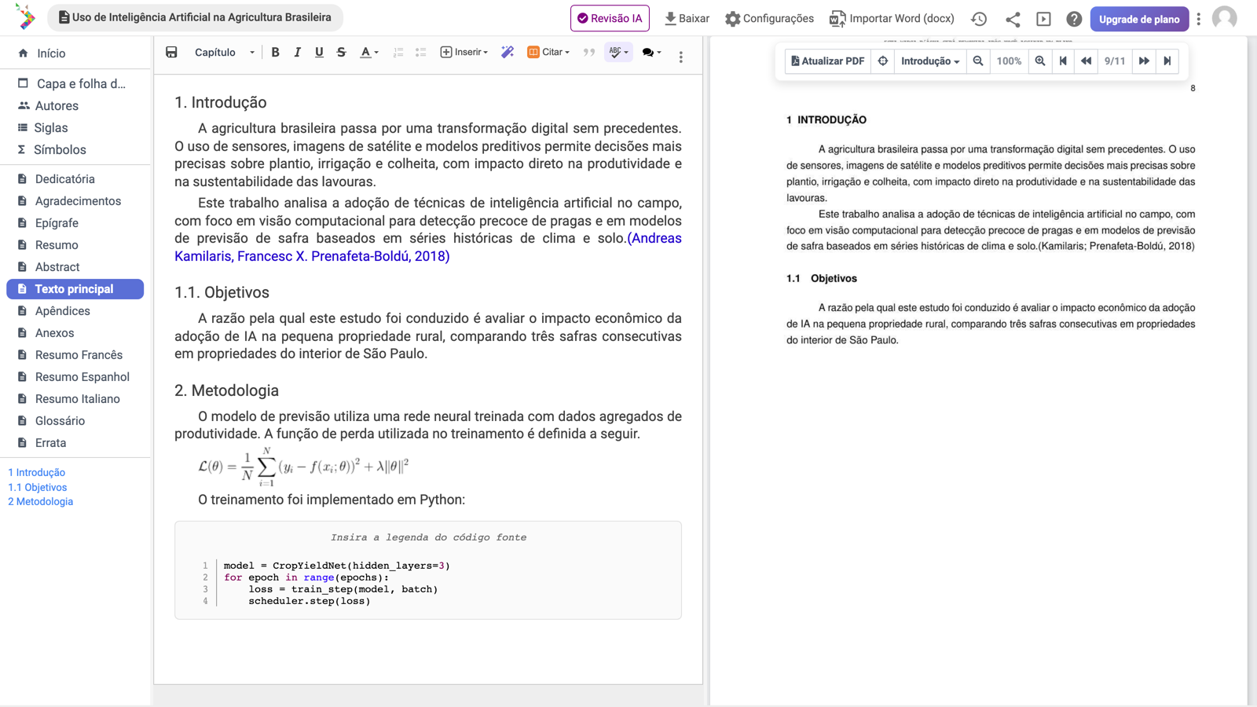Click Baixar to download document
Viewport: 1257px width, 707px height.
coord(687,18)
